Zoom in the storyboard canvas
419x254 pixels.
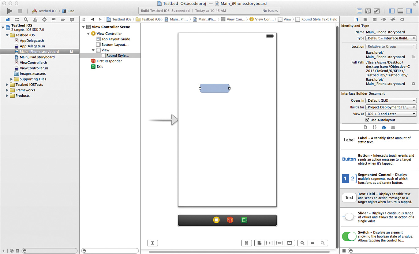click(x=323, y=243)
